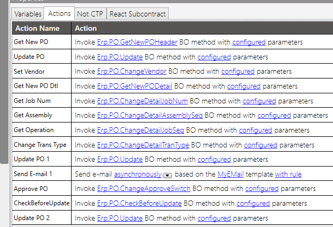The image size is (333, 227).
Task: Open the 'with rule' link
Action: 290,173
